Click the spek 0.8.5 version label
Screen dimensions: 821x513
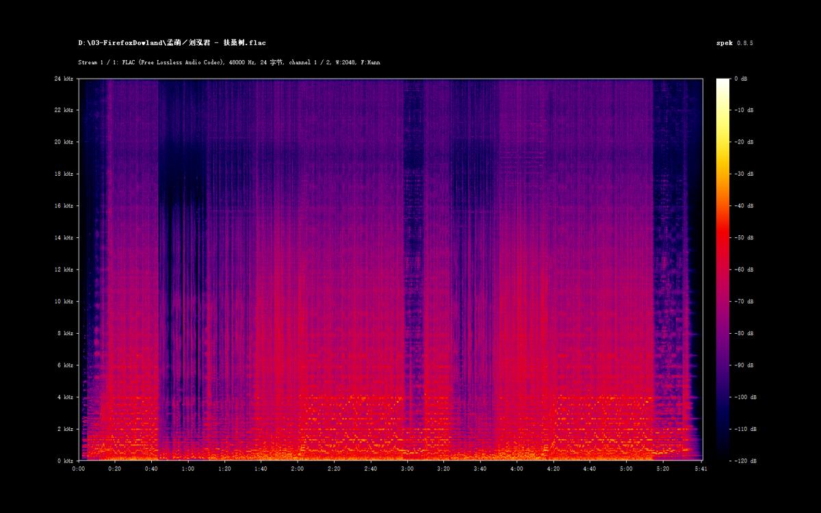click(x=734, y=43)
